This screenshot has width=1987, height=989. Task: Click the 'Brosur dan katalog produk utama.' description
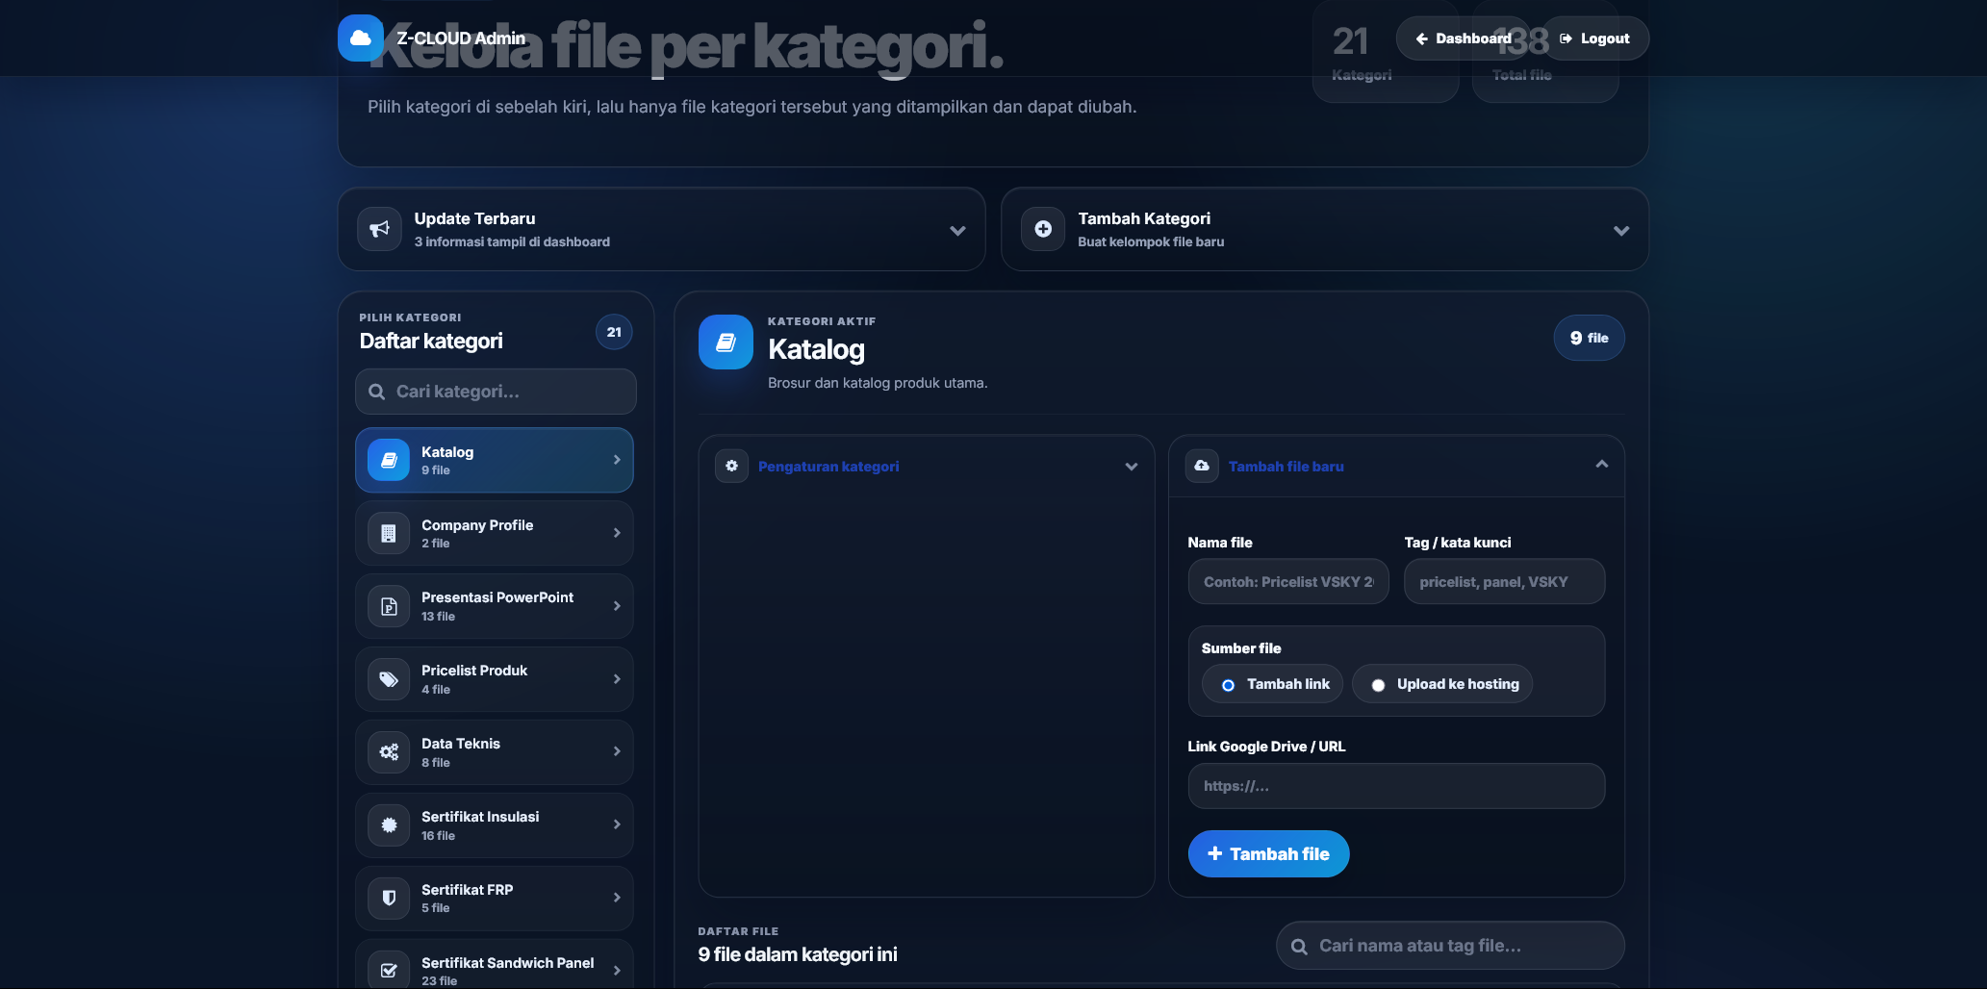(x=878, y=383)
